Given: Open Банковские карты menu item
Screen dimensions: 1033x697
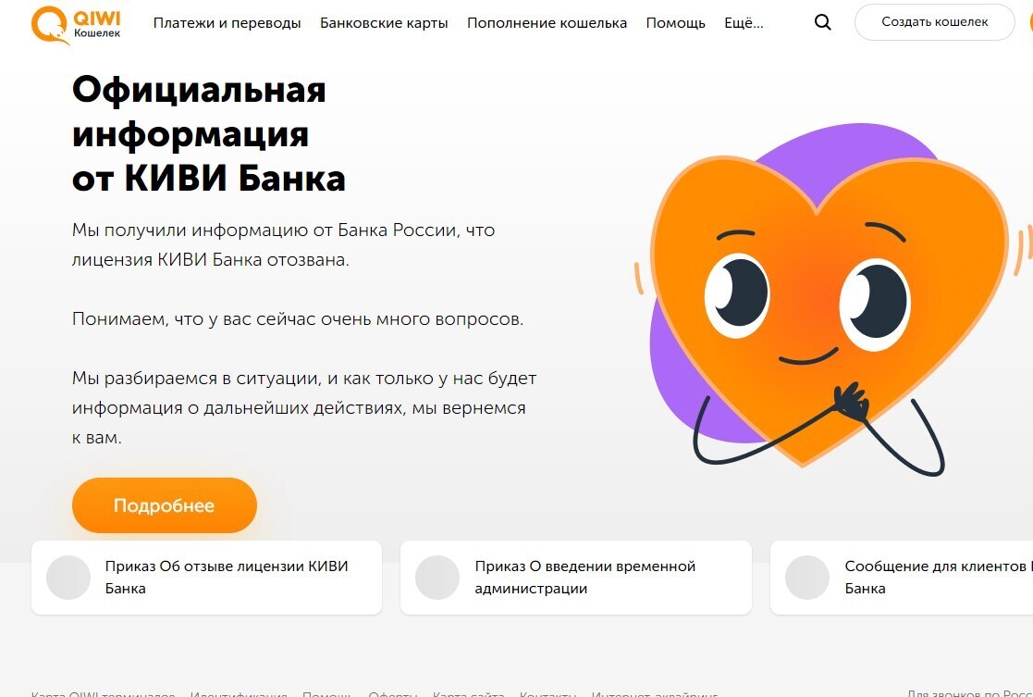Looking at the screenshot, I should click(384, 23).
